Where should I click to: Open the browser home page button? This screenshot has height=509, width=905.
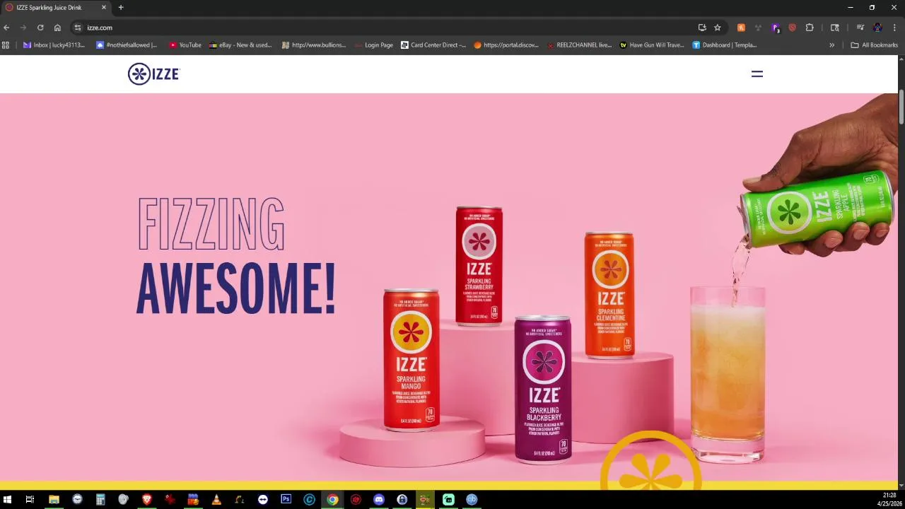coord(57,28)
